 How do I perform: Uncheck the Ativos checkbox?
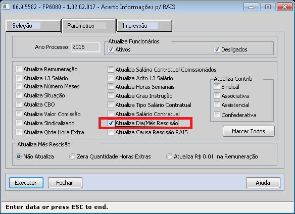click(111, 49)
